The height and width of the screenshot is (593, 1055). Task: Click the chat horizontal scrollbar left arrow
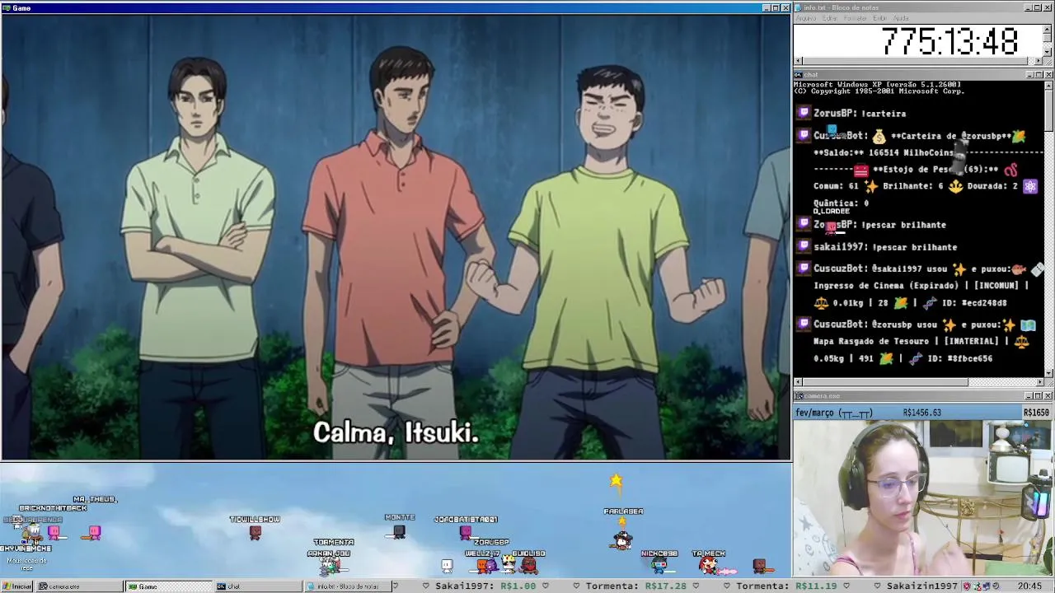point(798,382)
